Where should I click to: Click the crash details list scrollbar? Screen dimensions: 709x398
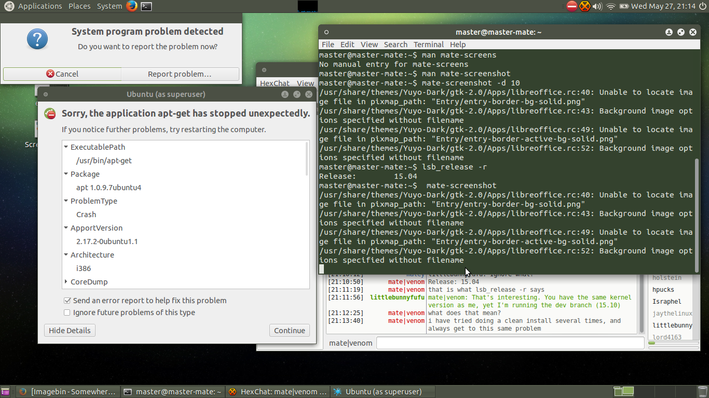(x=307, y=159)
